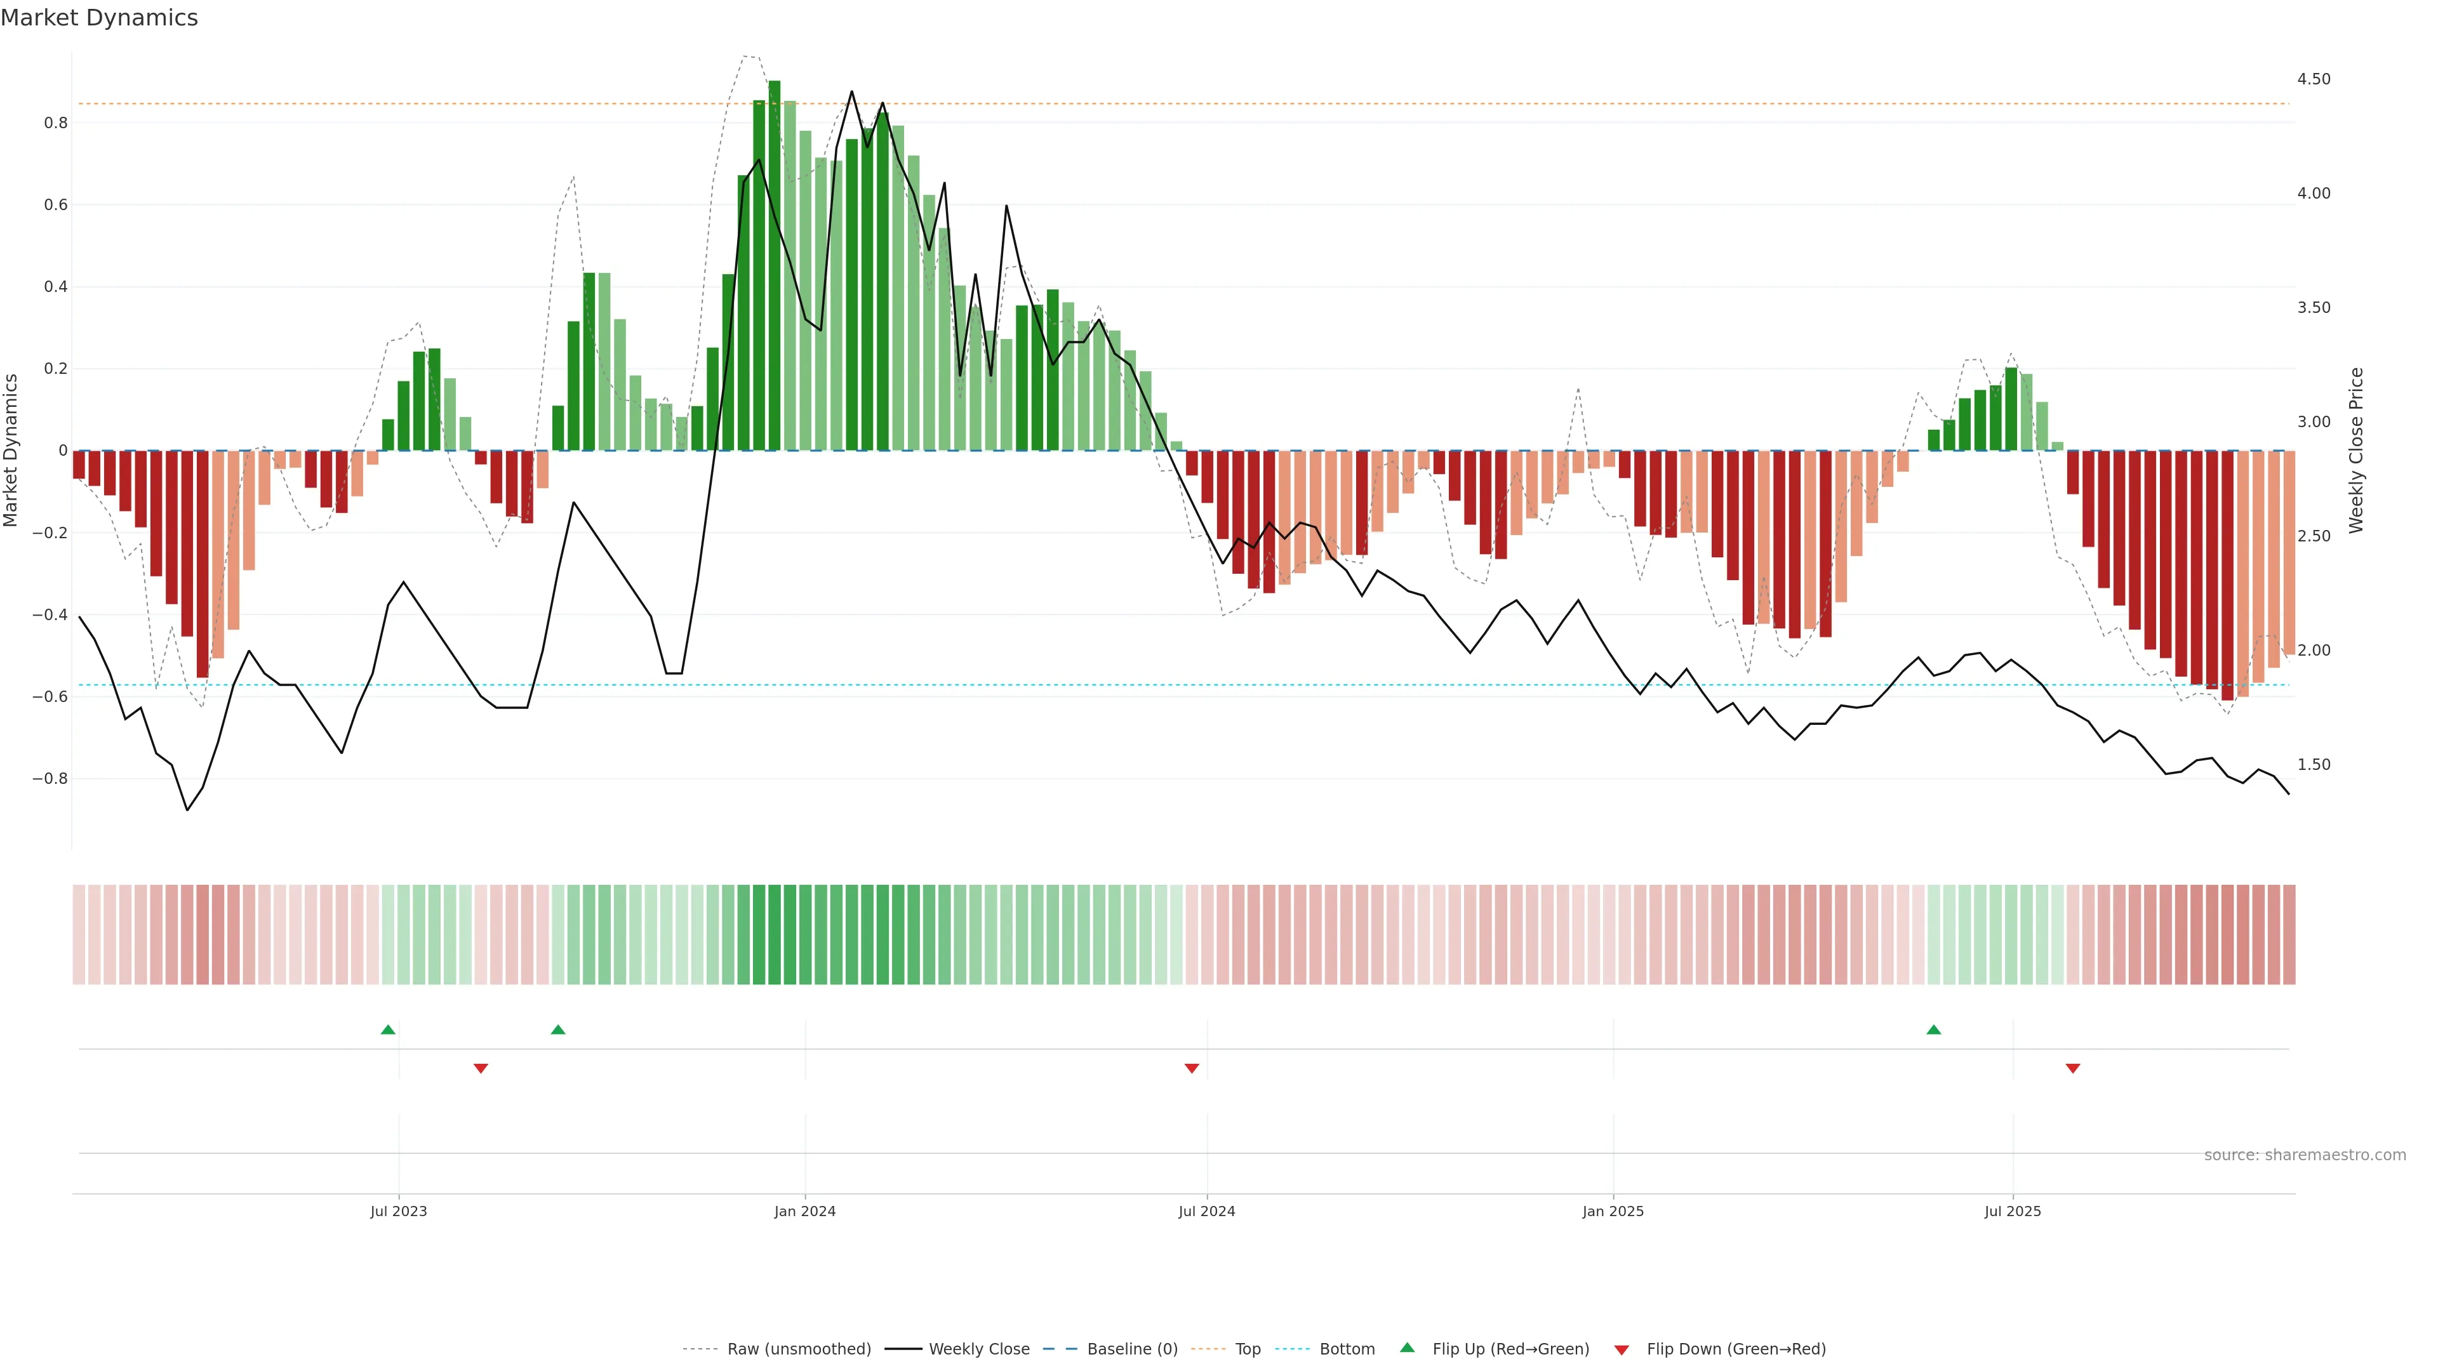
Task: Click the first red Flip Down triangle marker
Action: point(481,1068)
